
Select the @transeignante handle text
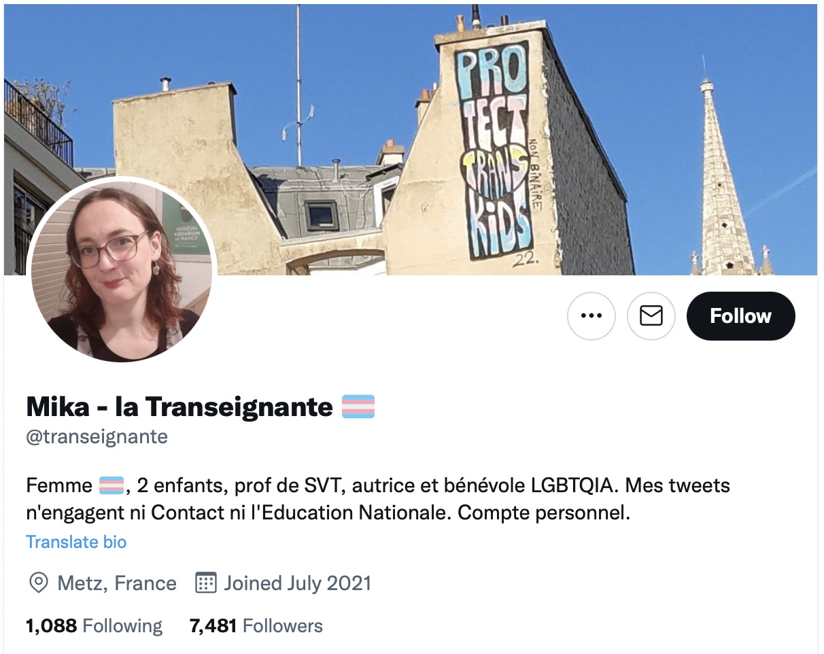coord(97,436)
